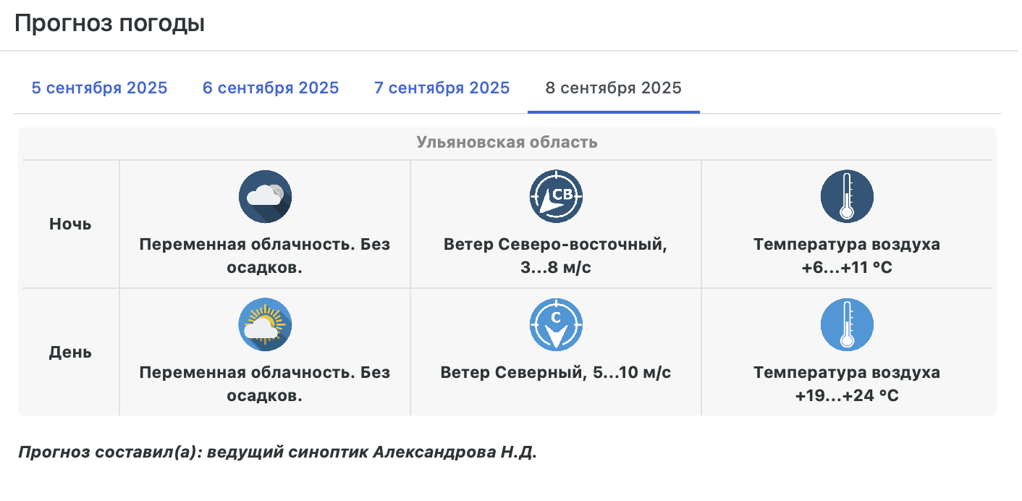The width and height of the screenshot is (1022, 501).
Task: Click the night thermometer icon
Action: pyautogui.click(x=847, y=196)
